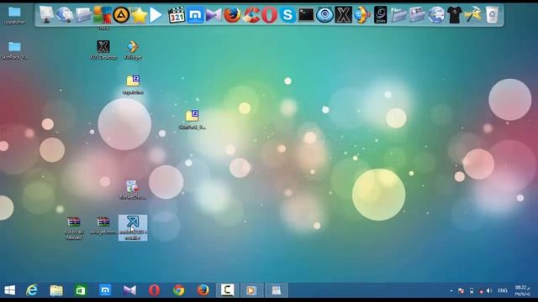Open the Windows Start button

point(10,290)
